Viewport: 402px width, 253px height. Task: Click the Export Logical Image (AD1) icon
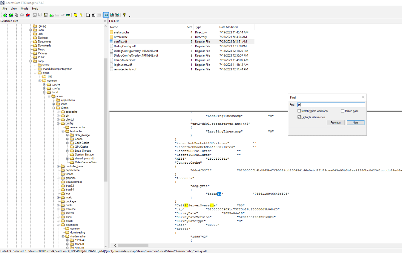pos(46,15)
